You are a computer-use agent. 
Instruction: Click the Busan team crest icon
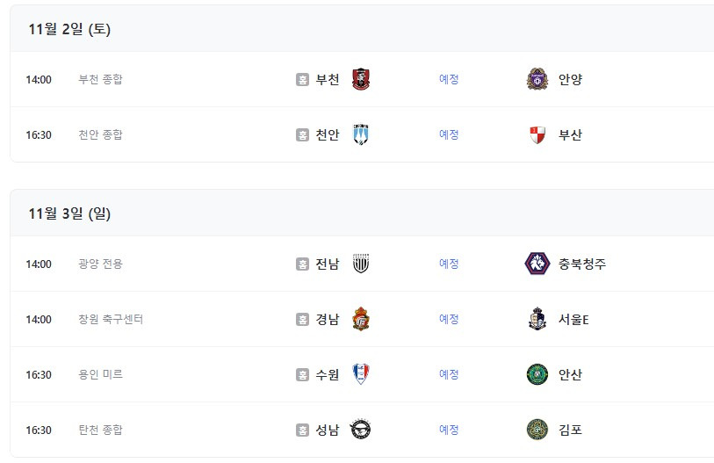point(537,134)
